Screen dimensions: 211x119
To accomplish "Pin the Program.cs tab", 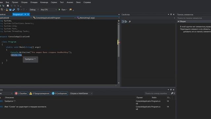I will point(25,15).
